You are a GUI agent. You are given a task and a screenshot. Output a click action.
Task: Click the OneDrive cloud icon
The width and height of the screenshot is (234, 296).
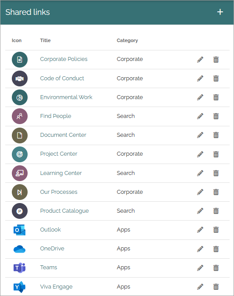point(19,249)
